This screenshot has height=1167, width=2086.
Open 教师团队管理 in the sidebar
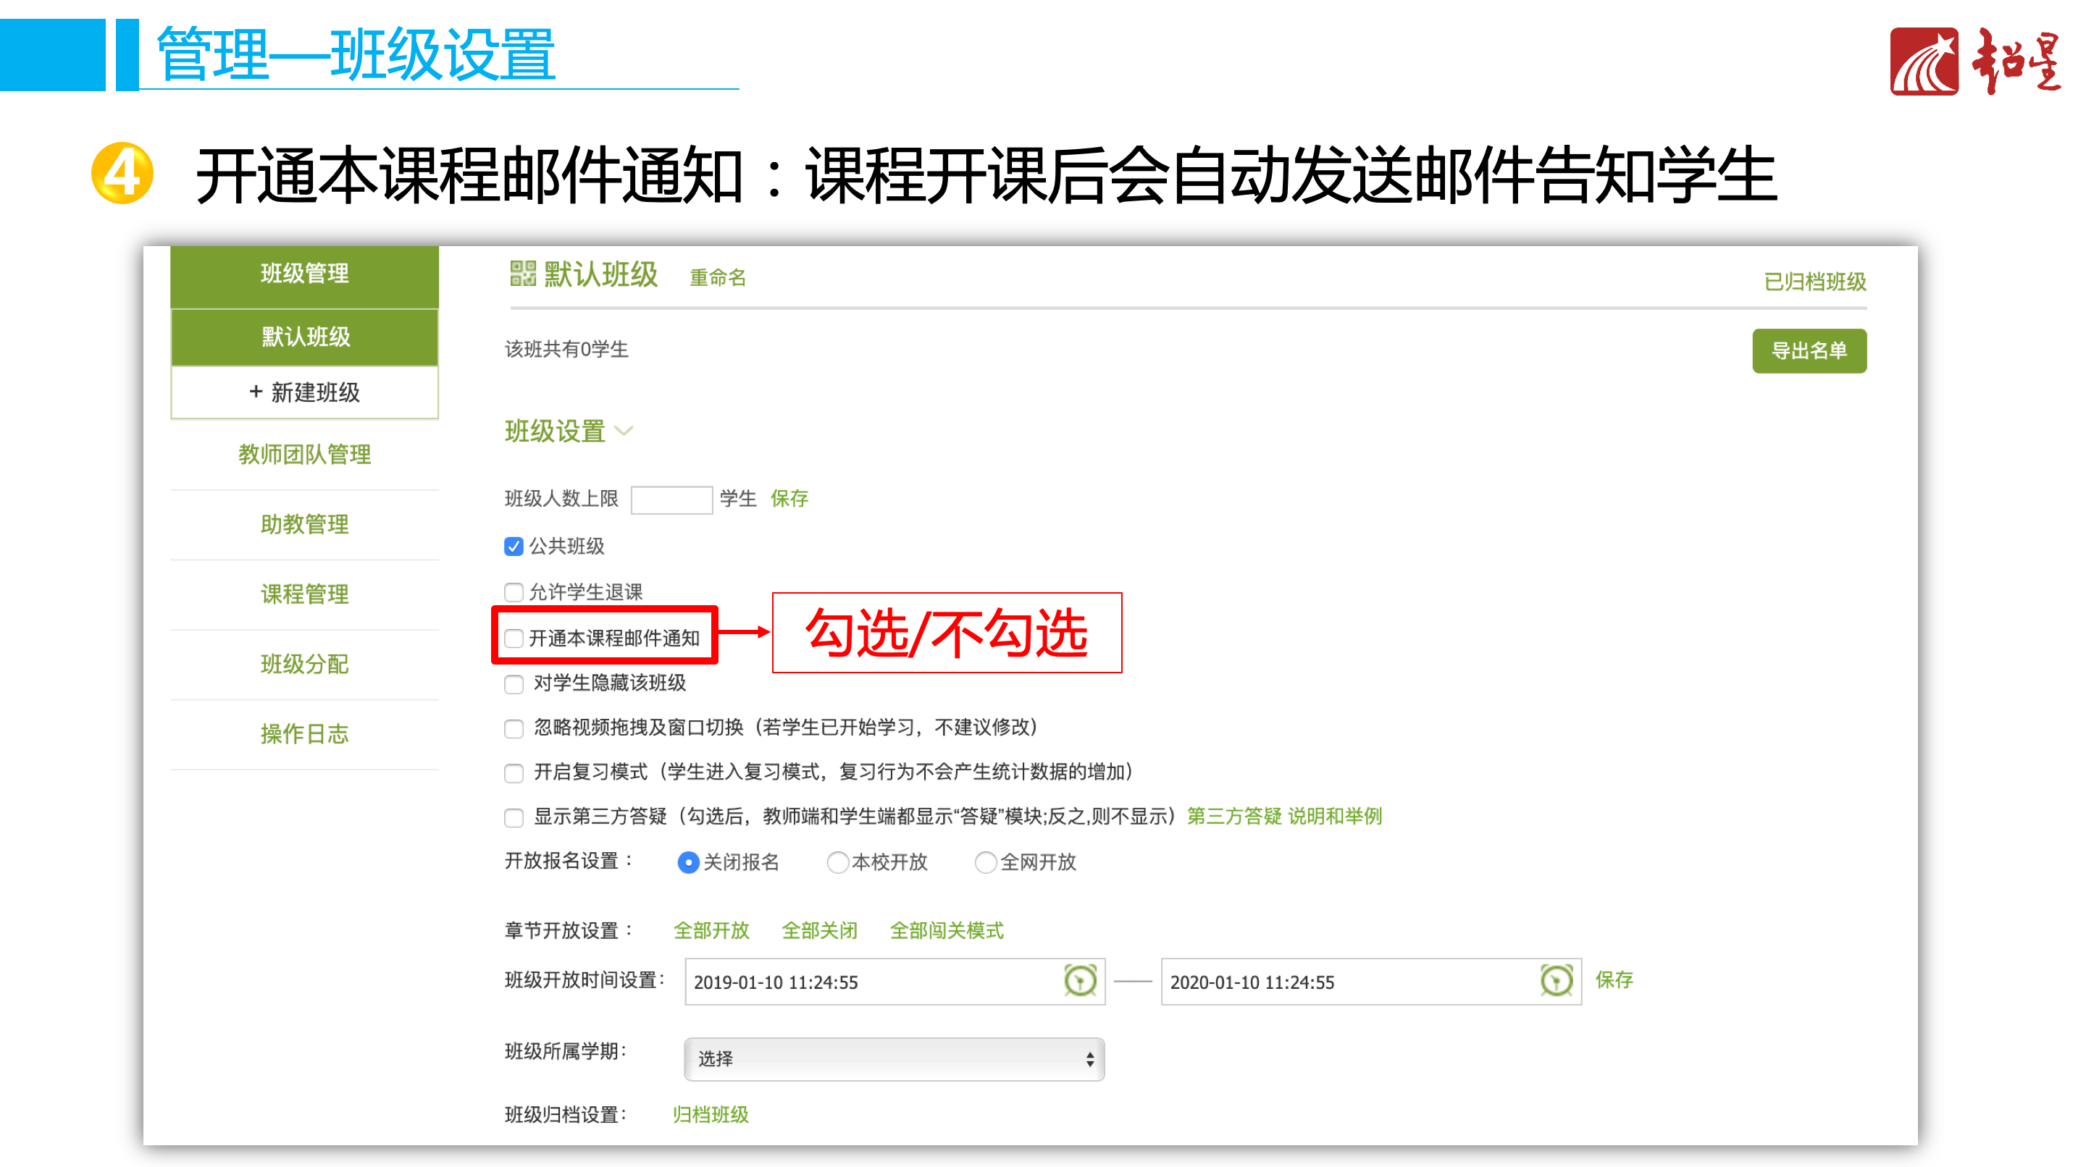tap(304, 454)
